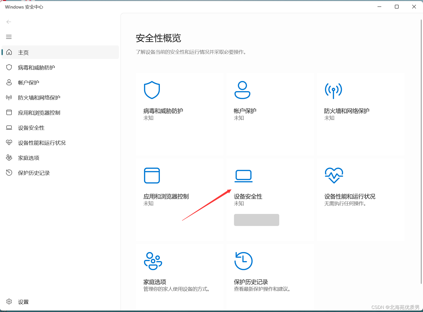Open 家庭选项 in the sidebar
Viewport: 423px width, 312px height.
60,158
